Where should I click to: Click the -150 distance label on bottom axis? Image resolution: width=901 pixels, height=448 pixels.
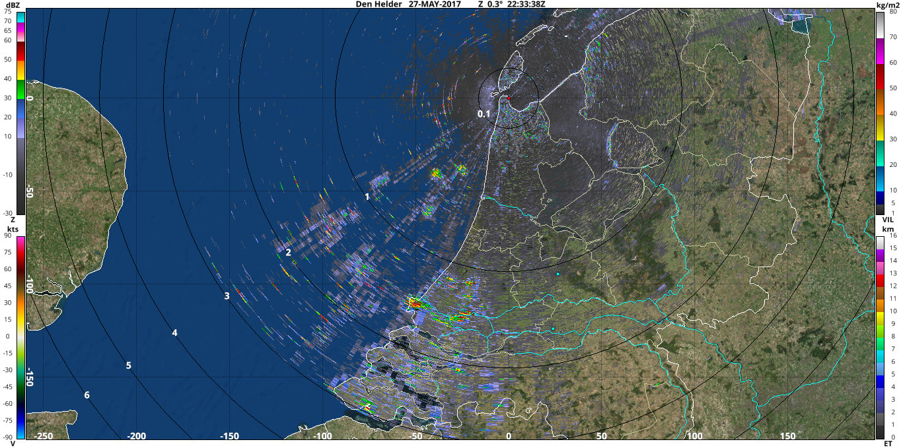229,436
